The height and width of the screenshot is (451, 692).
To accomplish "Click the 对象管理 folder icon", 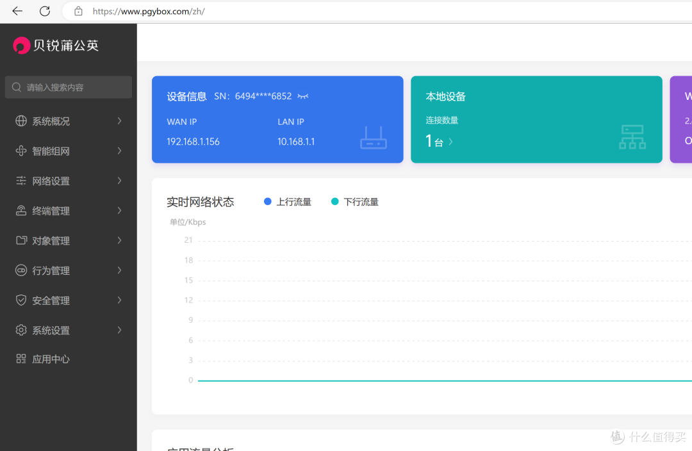I will coord(21,240).
